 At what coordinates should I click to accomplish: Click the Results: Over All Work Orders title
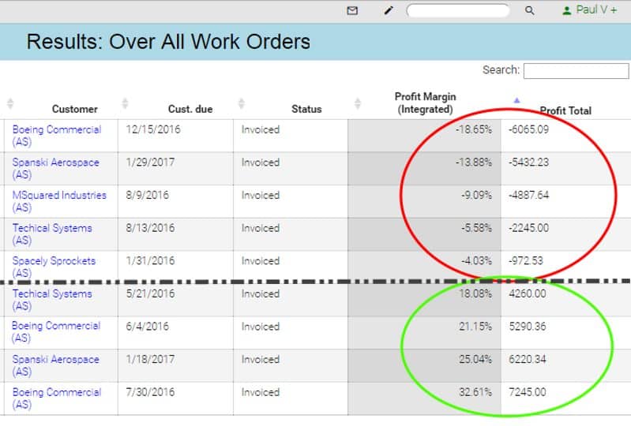[x=168, y=42]
